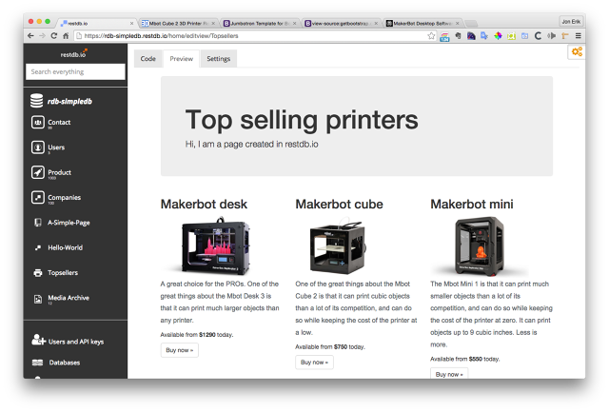Bookmark page with the star icon
The height and width of the screenshot is (412, 609).
(x=431, y=36)
